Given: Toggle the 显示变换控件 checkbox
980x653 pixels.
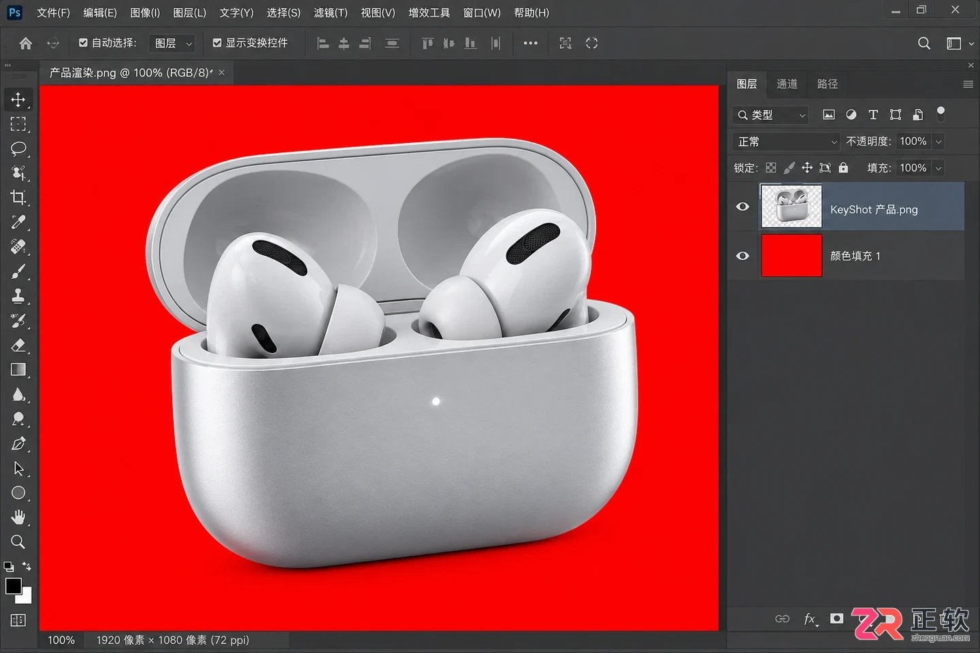Looking at the screenshot, I should [x=217, y=43].
